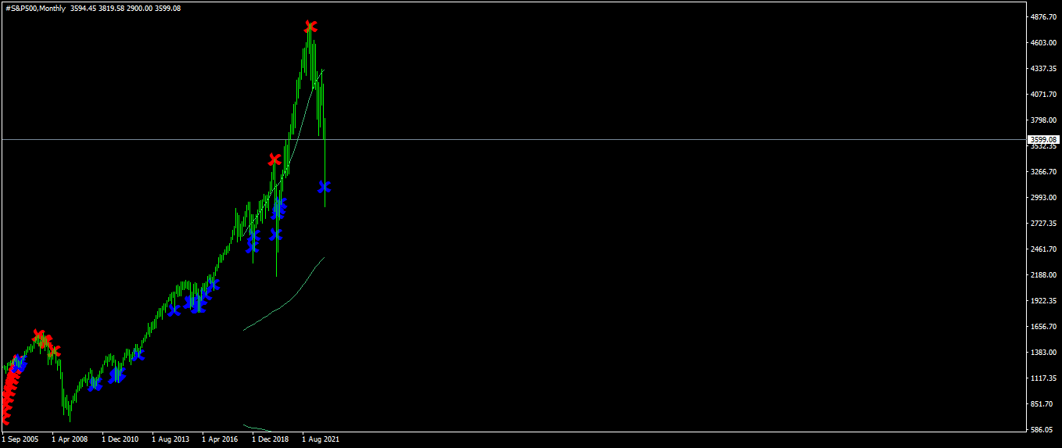The width and height of the screenshot is (1062, 448).
Task: Click the 1 Sep 2005 date label
Action: [x=20, y=439]
